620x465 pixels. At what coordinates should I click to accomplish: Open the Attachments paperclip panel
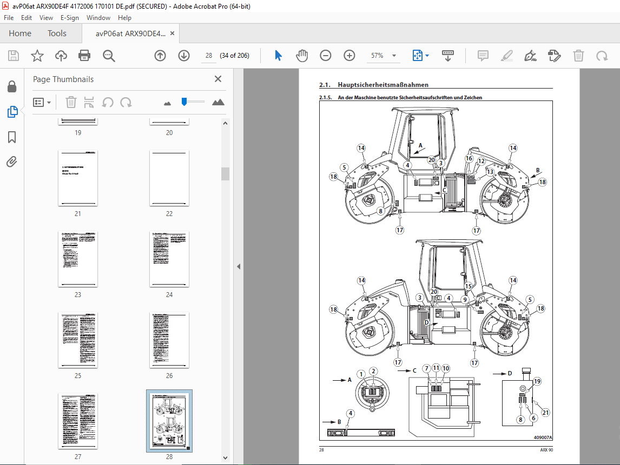click(x=12, y=162)
